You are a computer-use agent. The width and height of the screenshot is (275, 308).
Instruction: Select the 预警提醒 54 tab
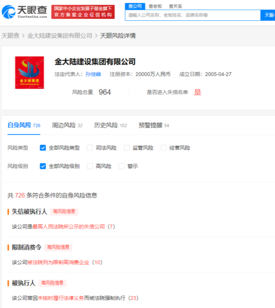coord(154,125)
